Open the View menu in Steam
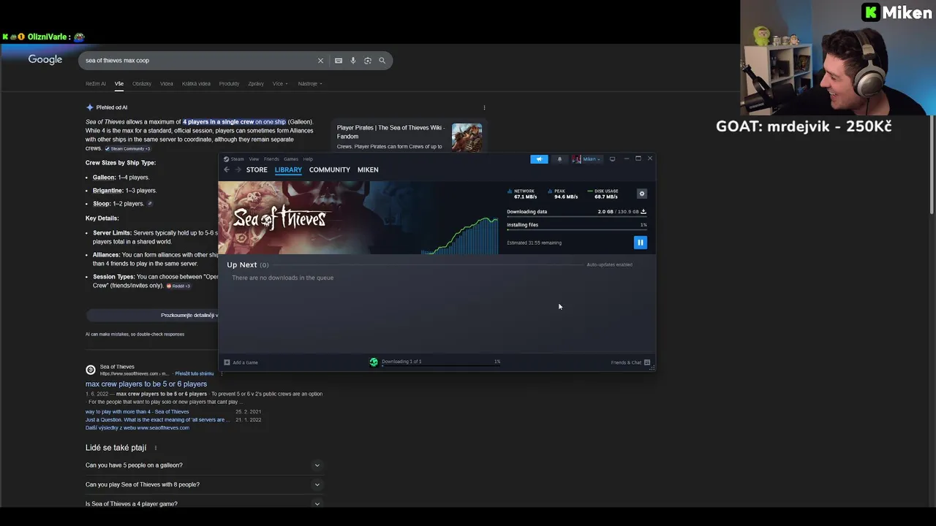The image size is (936, 526). [254, 159]
